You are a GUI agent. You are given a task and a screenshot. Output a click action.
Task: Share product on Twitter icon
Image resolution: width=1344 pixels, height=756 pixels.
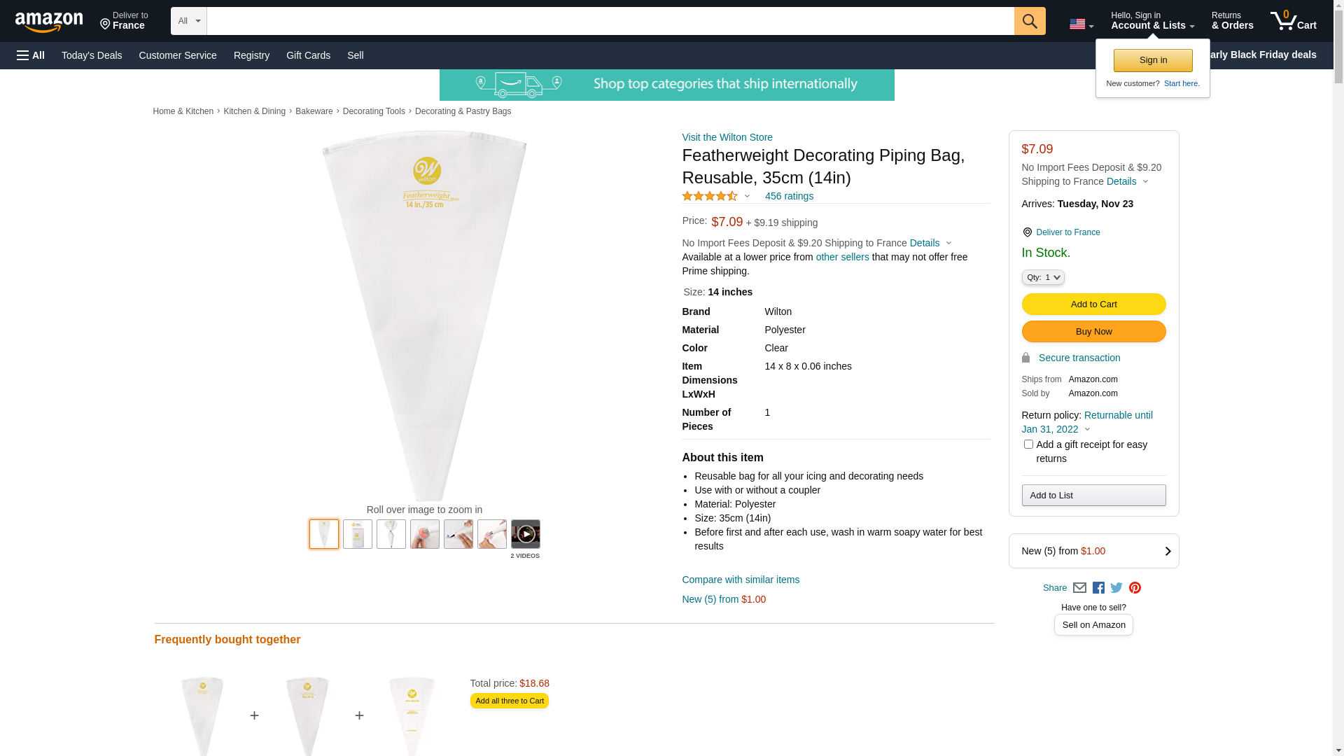(1116, 588)
